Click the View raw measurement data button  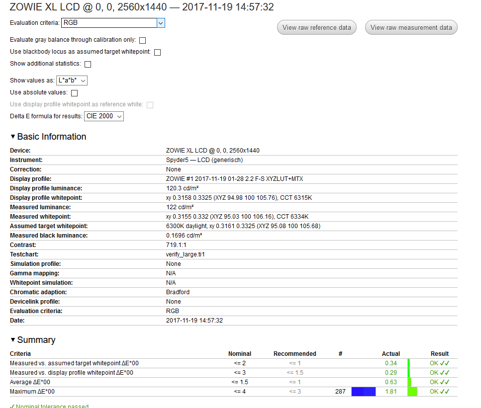tap(411, 28)
